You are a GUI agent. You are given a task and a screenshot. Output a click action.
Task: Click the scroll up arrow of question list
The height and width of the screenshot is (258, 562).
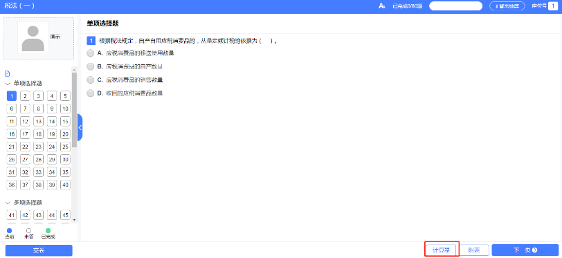click(x=74, y=70)
